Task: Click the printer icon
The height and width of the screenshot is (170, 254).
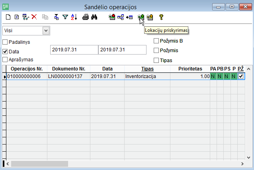Action: click(x=85, y=17)
